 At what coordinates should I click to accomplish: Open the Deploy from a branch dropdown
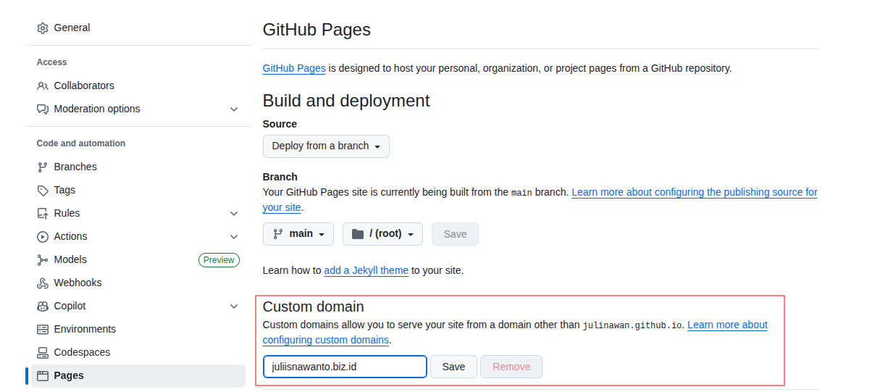tap(326, 146)
